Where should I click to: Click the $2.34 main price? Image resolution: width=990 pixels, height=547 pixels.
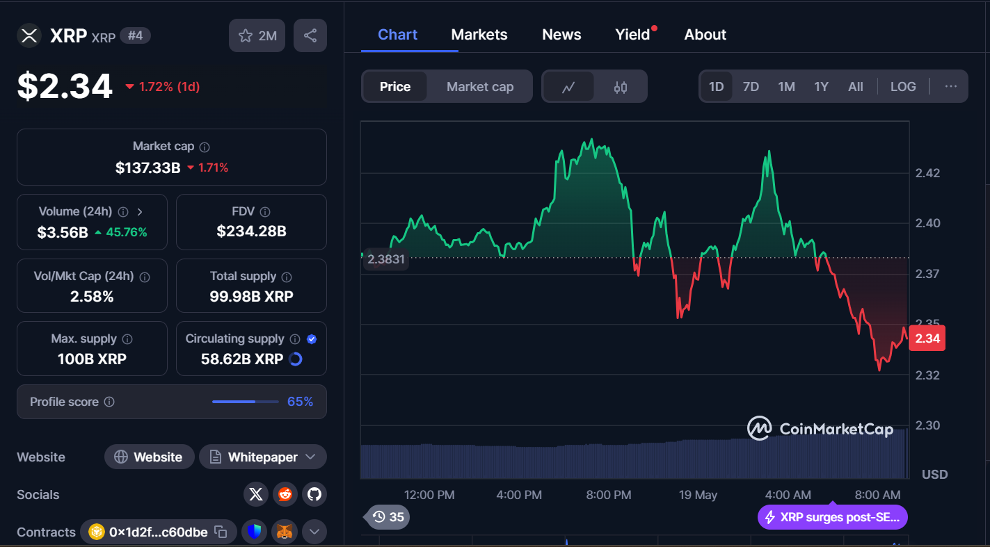[65, 86]
